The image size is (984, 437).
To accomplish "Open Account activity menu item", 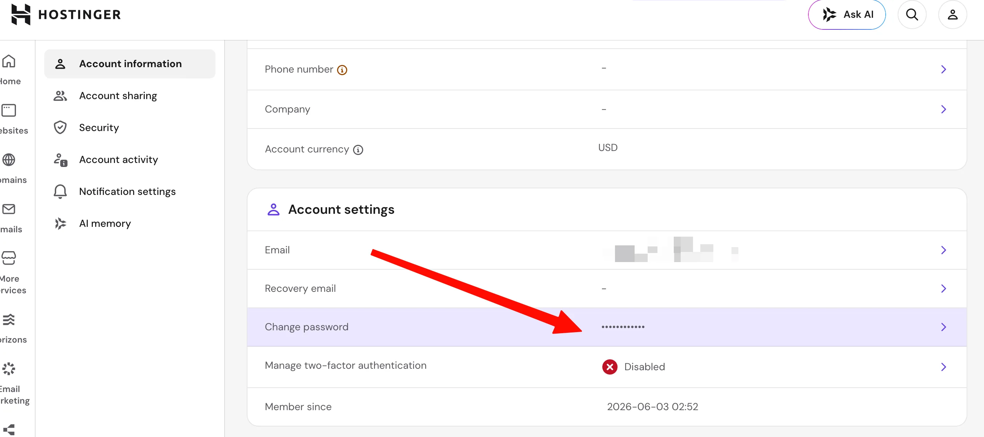I will [130, 159].
